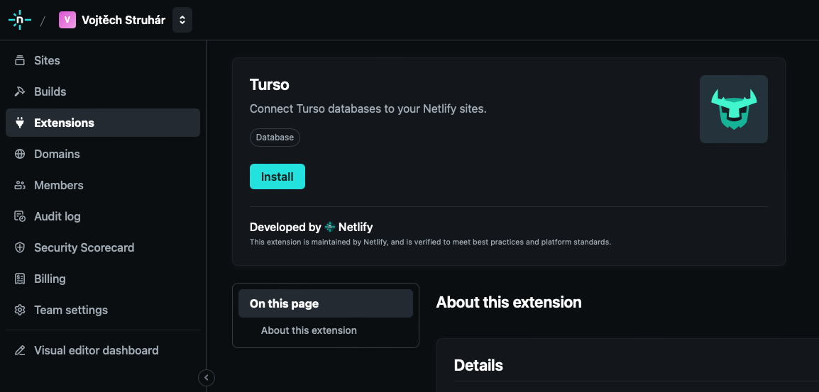Click the Billing receipt icon
This screenshot has width=819, height=392.
[x=20, y=279]
